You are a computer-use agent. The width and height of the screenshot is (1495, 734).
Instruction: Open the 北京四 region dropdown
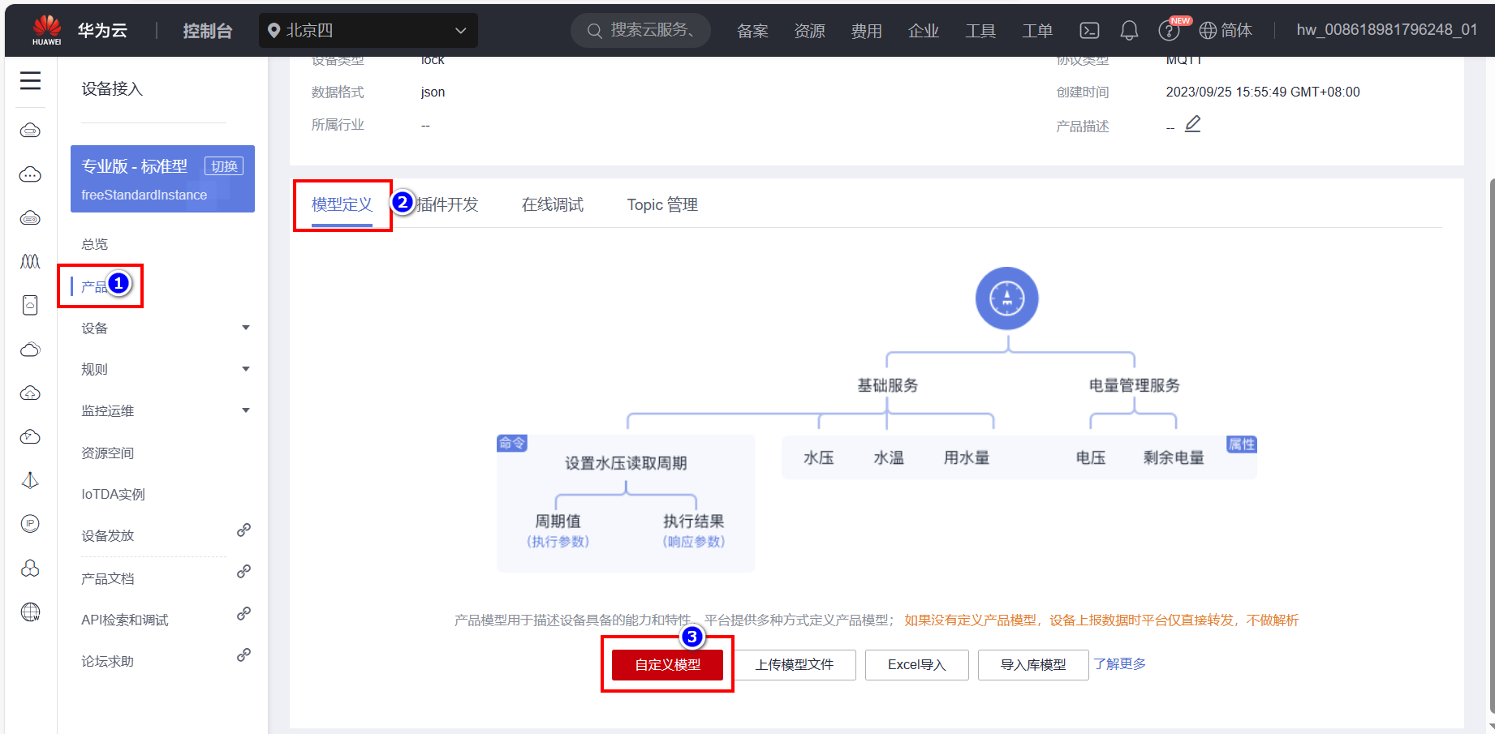368,30
